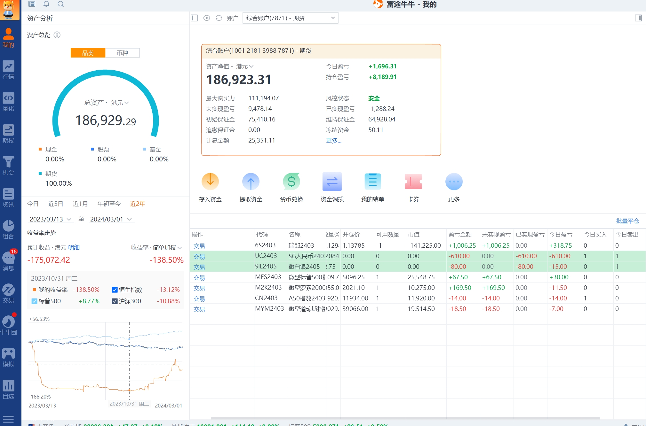Toggle the right panel icon at top right
The height and width of the screenshot is (426, 646).
(638, 18)
